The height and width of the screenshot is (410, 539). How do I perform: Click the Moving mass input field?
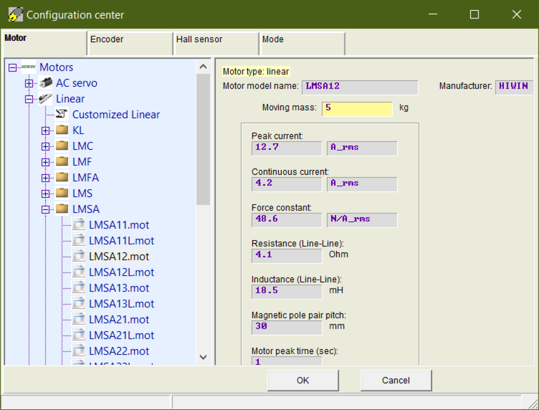point(357,109)
